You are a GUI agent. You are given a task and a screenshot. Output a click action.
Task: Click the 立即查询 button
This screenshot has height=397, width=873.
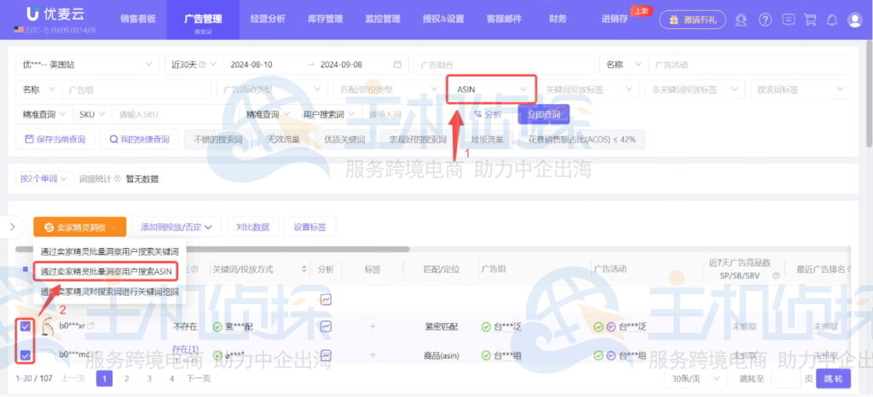pyautogui.click(x=543, y=114)
